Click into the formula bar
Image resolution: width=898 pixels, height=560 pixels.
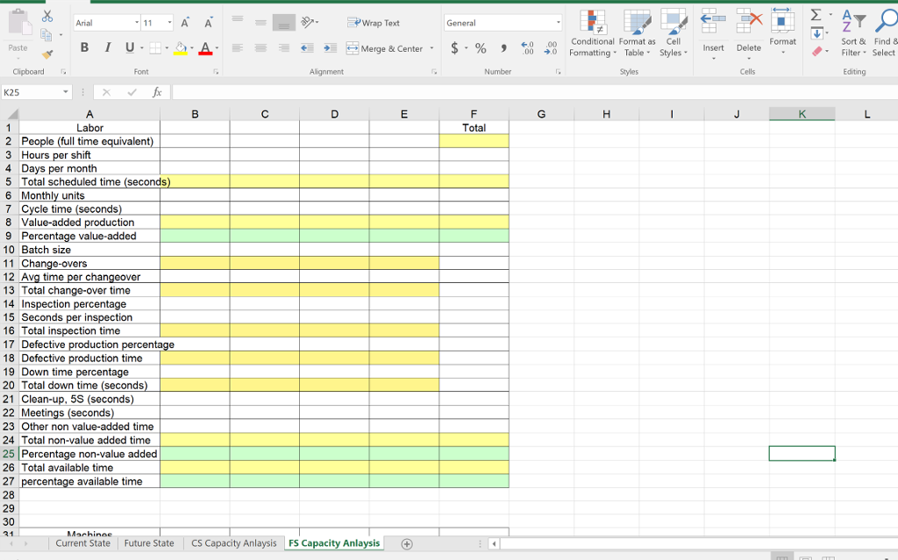pos(535,92)
